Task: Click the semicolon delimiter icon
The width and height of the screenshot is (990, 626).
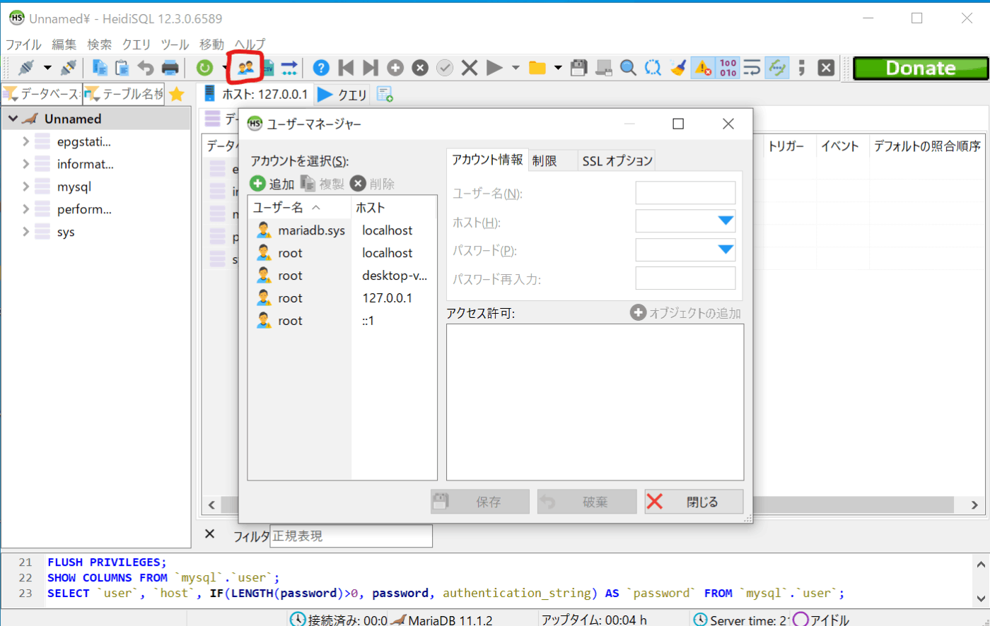Action: [x=801, y=68]
